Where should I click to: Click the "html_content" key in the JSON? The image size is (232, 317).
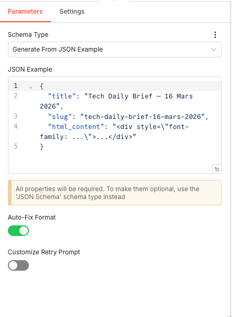(76, 127)
